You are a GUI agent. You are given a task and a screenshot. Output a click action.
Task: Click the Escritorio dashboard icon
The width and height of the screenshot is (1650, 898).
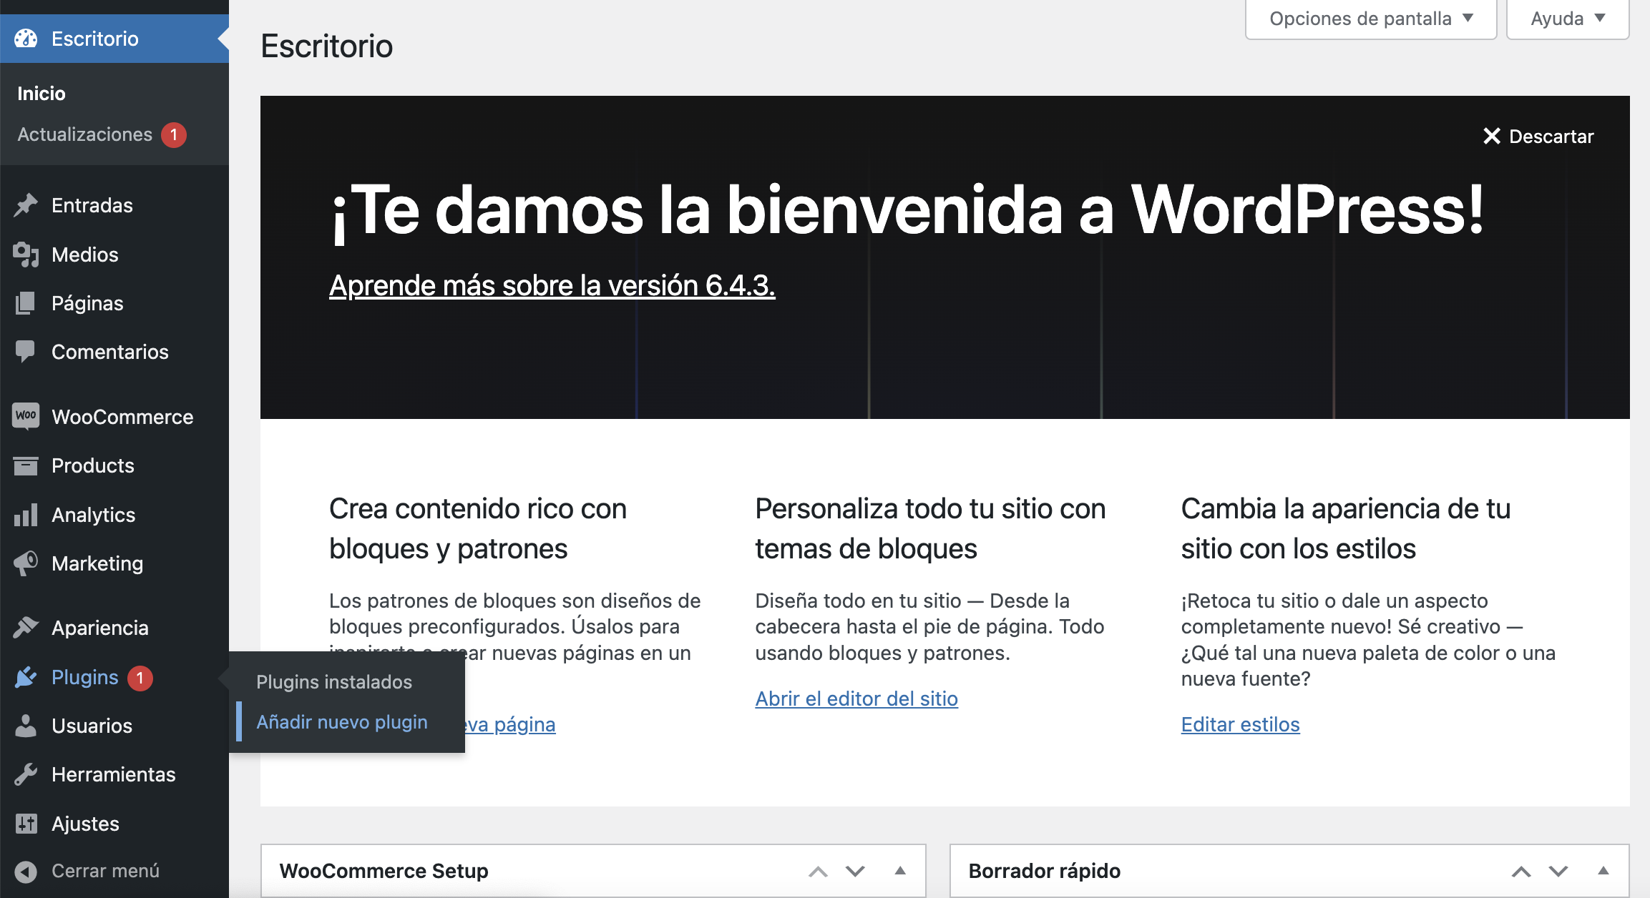(x=26, y=39)
